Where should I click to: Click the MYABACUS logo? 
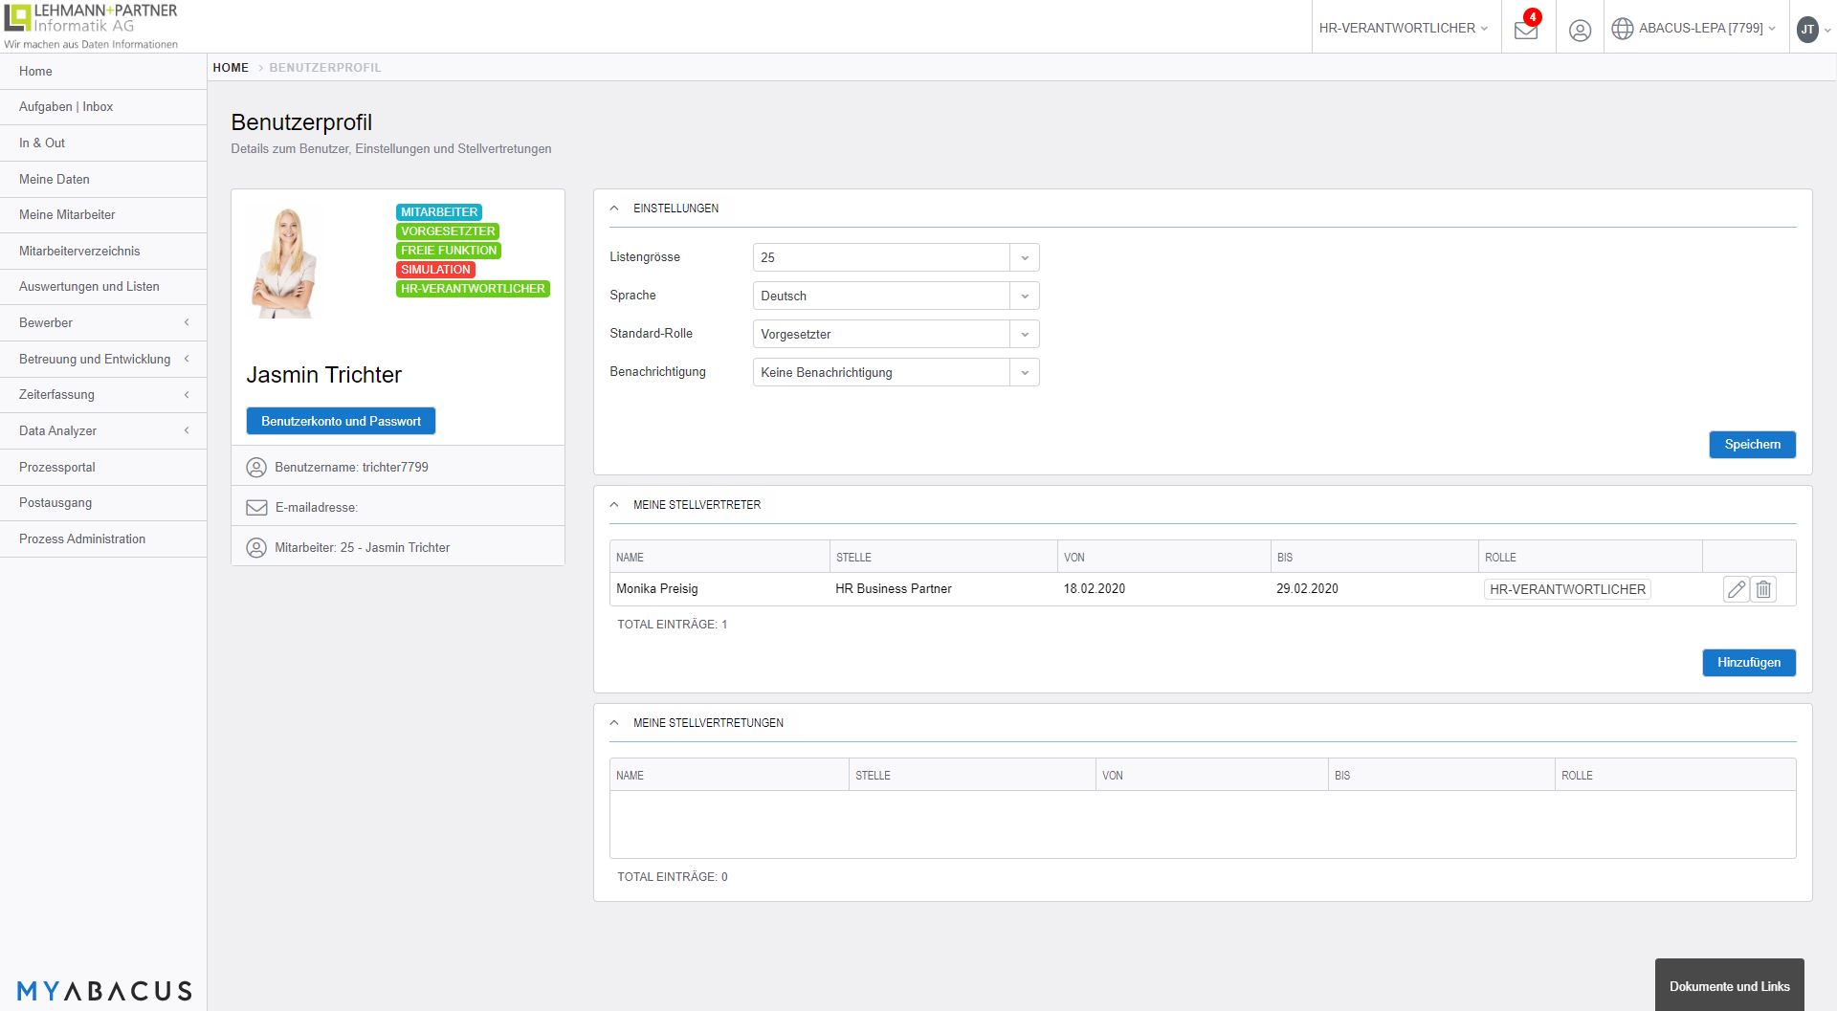(x=104, y=991)
